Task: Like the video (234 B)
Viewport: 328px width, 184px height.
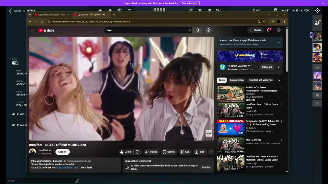Action: click(125, 152)
